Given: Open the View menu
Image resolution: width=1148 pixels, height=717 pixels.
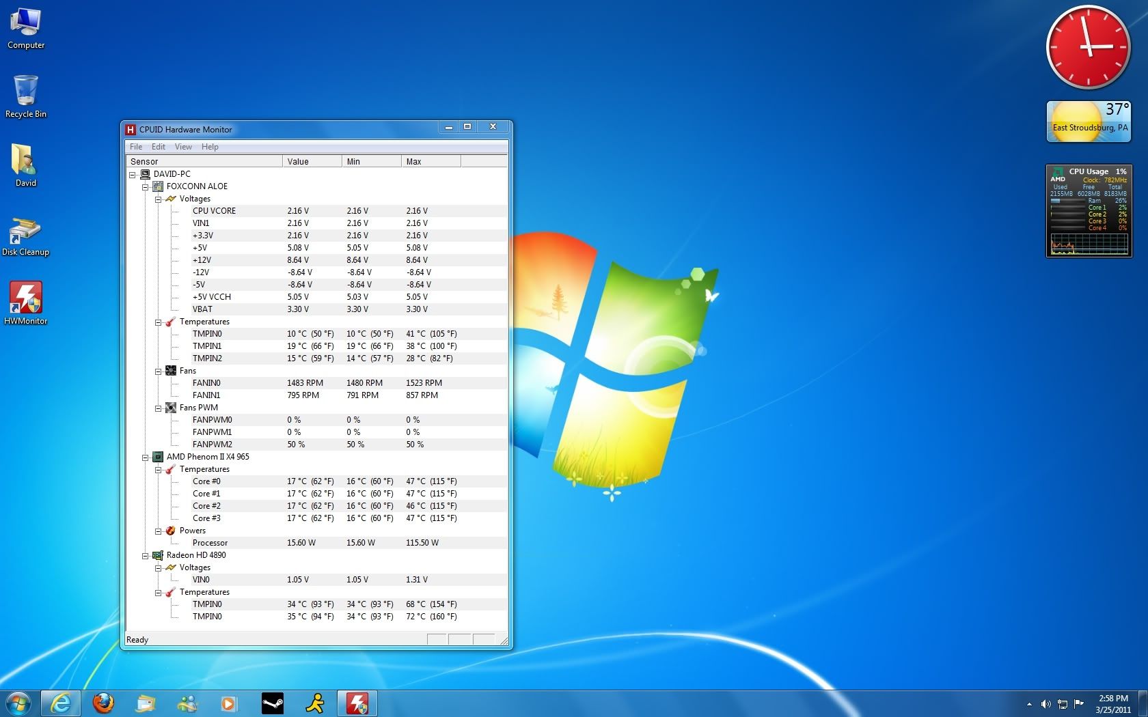Looking at the screenshot, I should (183, 147).
